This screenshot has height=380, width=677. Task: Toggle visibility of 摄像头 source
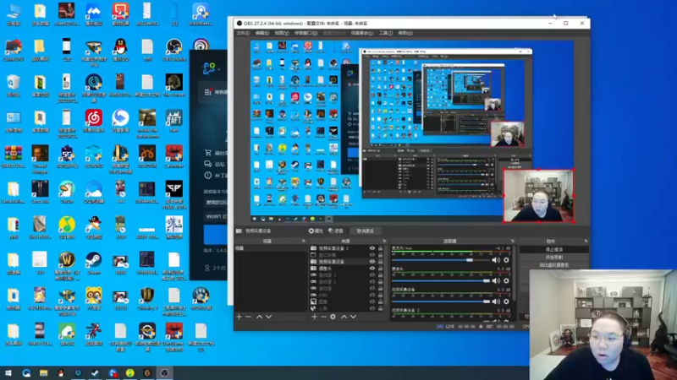point(372,269)
